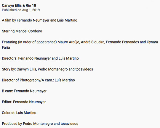Click 'tocavideos' in the Story by line
This screenshot has width=160, height=128.
pyautogui.click(x=84, y=69)
